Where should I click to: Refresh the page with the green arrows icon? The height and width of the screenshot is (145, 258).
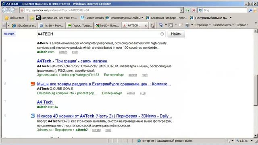(187, 10)
